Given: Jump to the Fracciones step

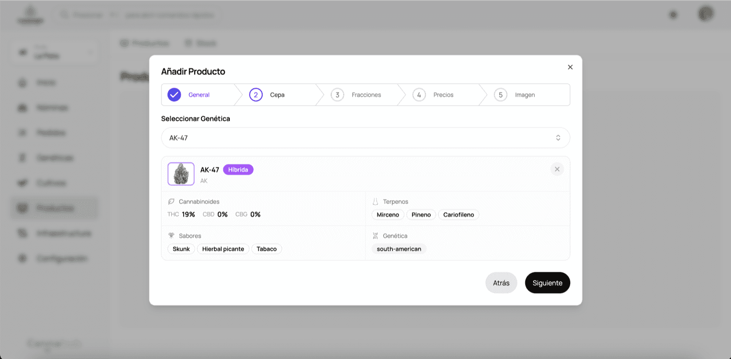Looking at the screenshot, I should tap(365, 95).
